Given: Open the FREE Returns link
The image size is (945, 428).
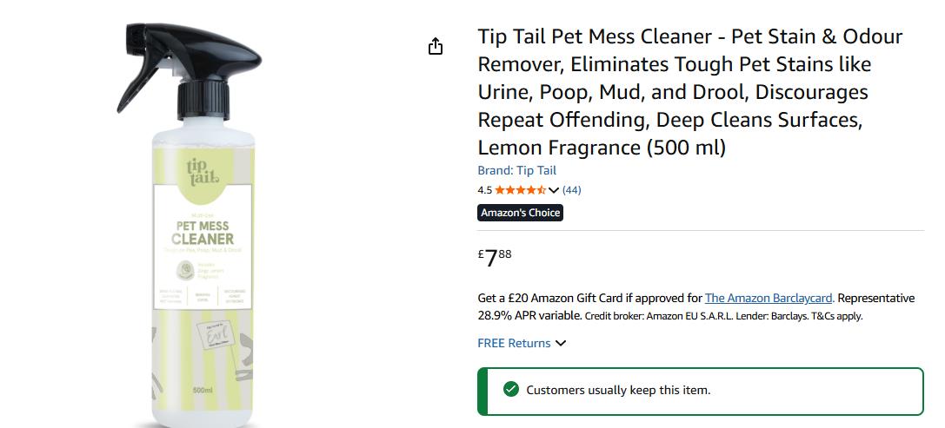Looking at the screenshot, I should 514,343.
